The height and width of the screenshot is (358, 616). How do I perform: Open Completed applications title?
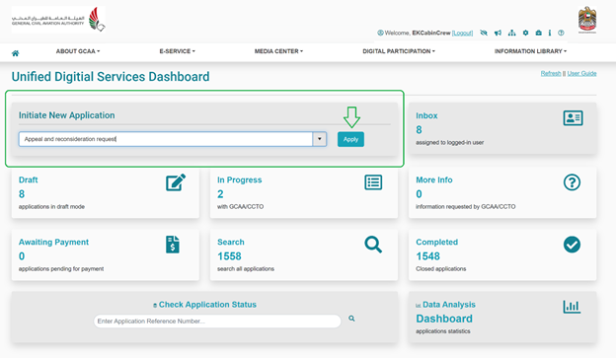[437, 243]
